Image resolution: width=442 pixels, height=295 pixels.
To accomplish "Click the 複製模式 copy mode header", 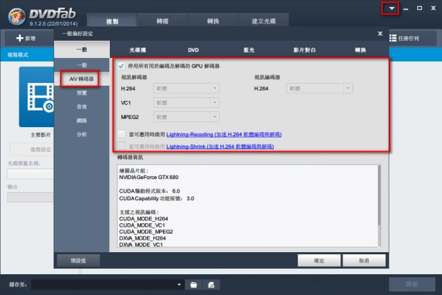I will pos(18,55).
